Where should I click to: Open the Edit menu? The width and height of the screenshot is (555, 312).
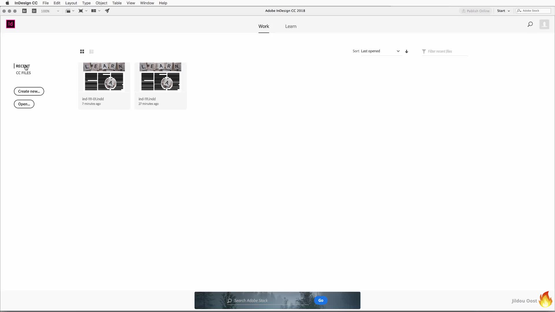click(57, 3)
